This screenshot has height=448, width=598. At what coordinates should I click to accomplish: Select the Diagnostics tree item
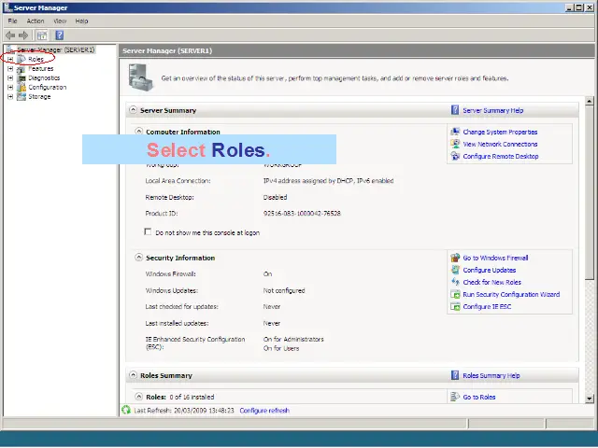44,77
